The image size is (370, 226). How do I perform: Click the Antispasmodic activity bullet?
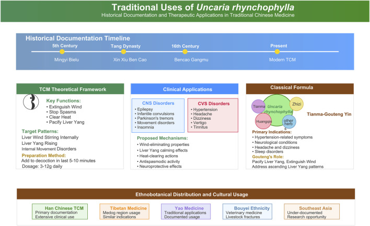click(x=158, y=161)
